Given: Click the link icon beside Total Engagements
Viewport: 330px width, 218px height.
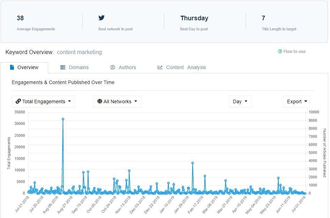Looking at the screenshot, I should (19, 101).
